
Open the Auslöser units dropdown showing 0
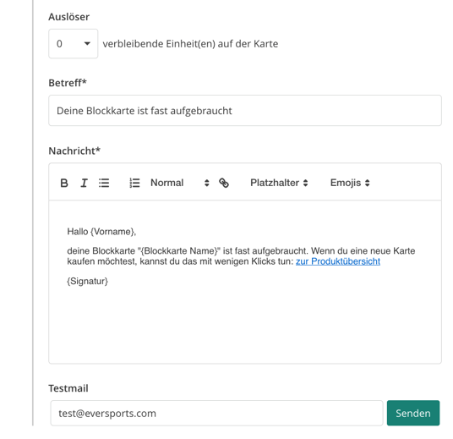[73, 44]
